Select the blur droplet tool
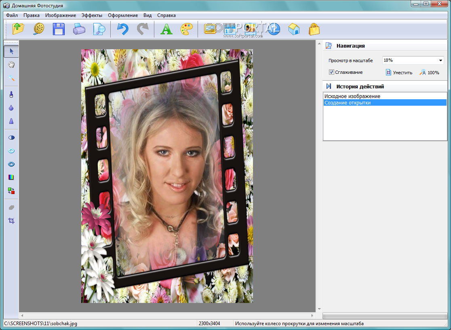Screen dimensions: 451x330 click(x=11, y=108)
